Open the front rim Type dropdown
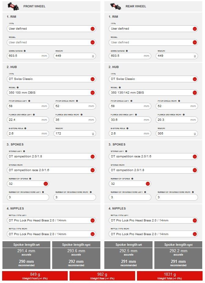Image resolution: width=205 pixels, height=283 pixels. pyautogui.click(x=92, y=29)
